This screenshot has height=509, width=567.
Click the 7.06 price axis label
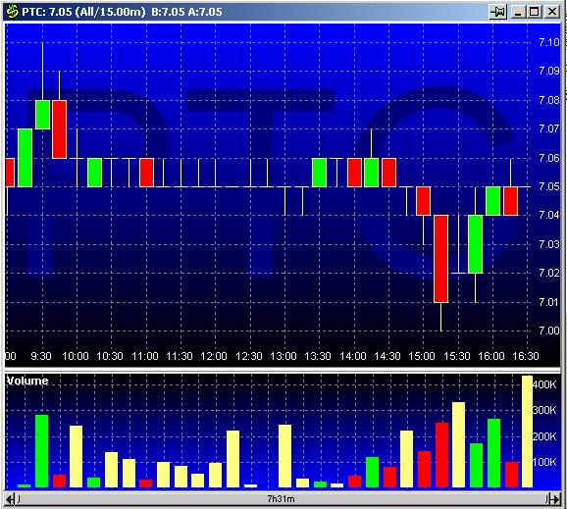pyautogui.click(x=549, y=158)
